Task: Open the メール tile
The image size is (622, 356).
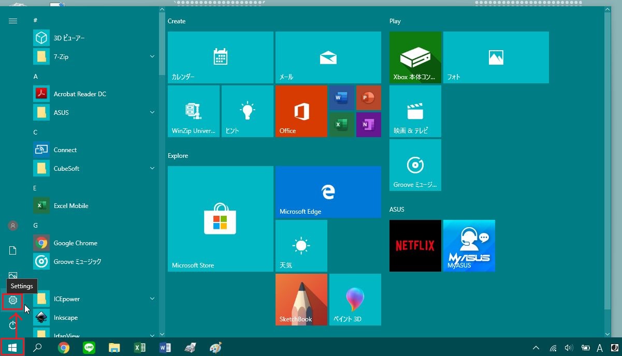Action: click(x=328, y=57)
